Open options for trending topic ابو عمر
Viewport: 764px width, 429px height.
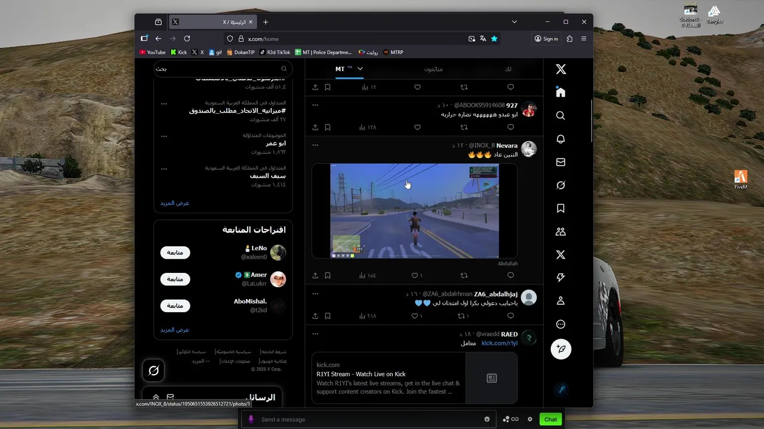164,136
